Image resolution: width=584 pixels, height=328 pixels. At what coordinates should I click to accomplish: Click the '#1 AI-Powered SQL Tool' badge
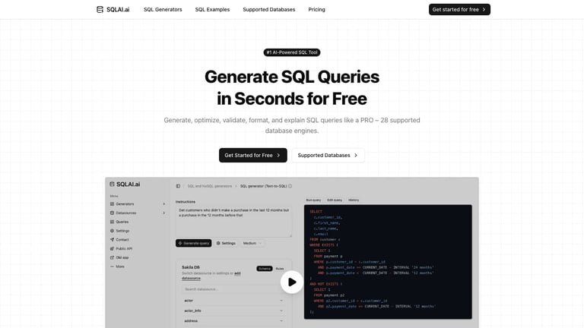[292, 52]
